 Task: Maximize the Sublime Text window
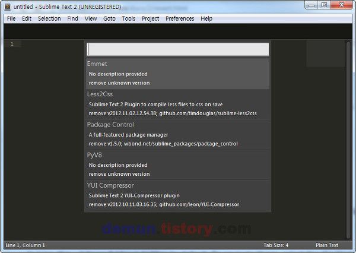(x=324, y=5)
